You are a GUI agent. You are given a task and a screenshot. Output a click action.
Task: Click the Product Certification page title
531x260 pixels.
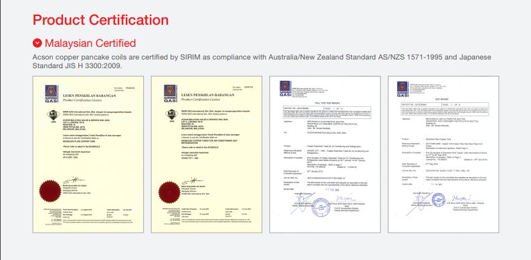[100, 20]
